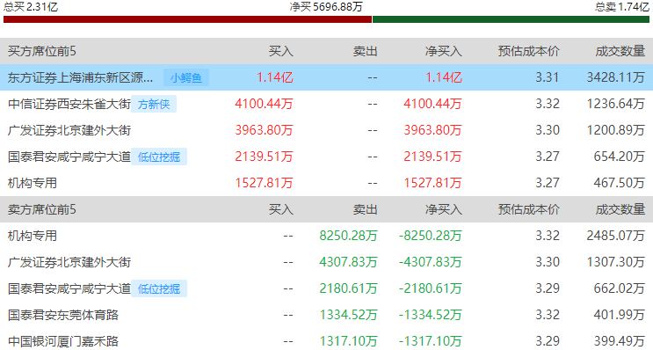Click the green total sell bar
This screenshot has height=350, width=653.
(511, 19)
